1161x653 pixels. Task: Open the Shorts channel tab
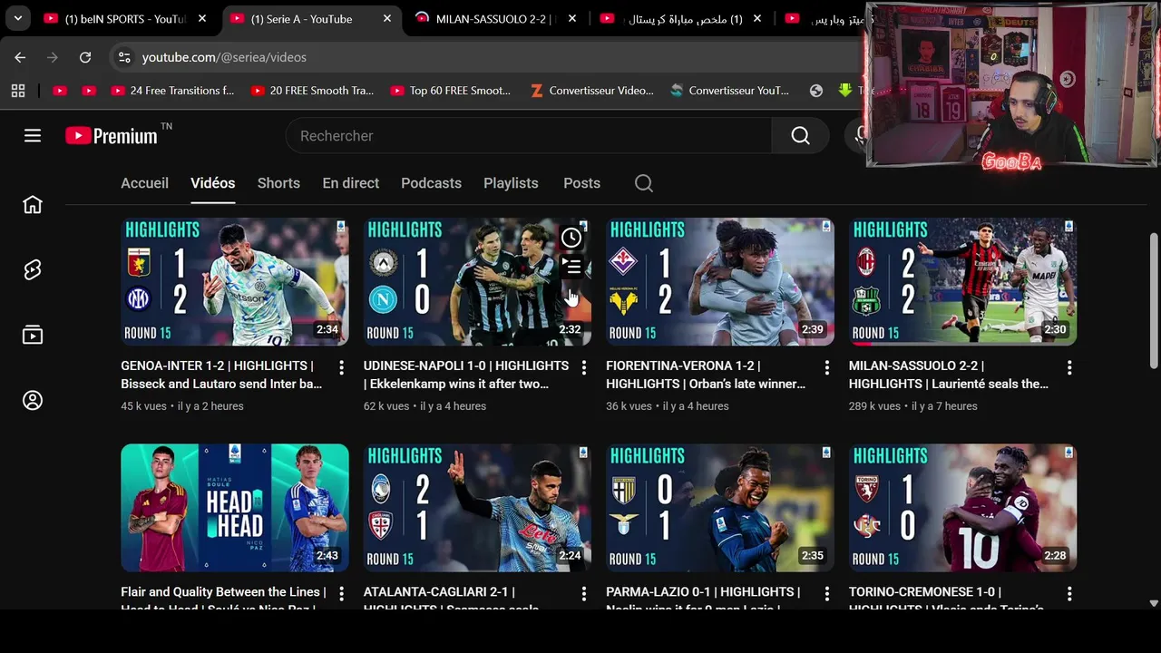coord(278,183)
